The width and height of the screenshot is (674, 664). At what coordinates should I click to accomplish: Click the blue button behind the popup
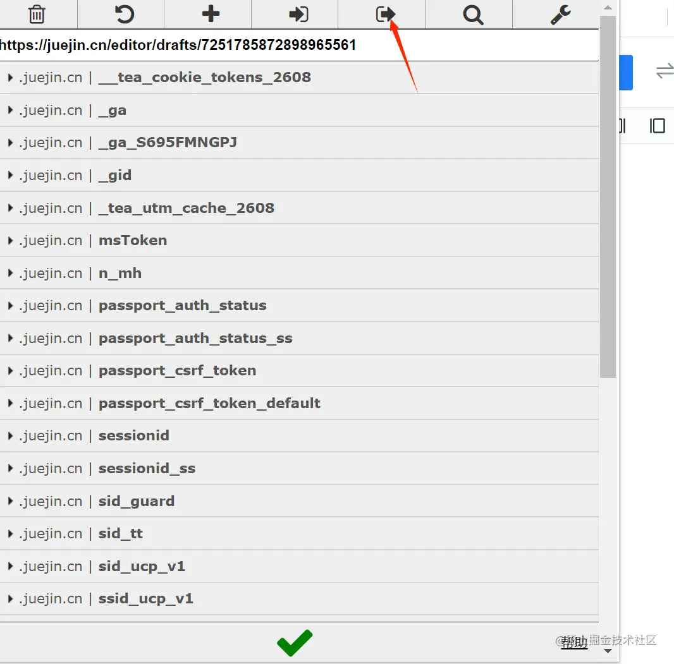(x=626, y=72)
